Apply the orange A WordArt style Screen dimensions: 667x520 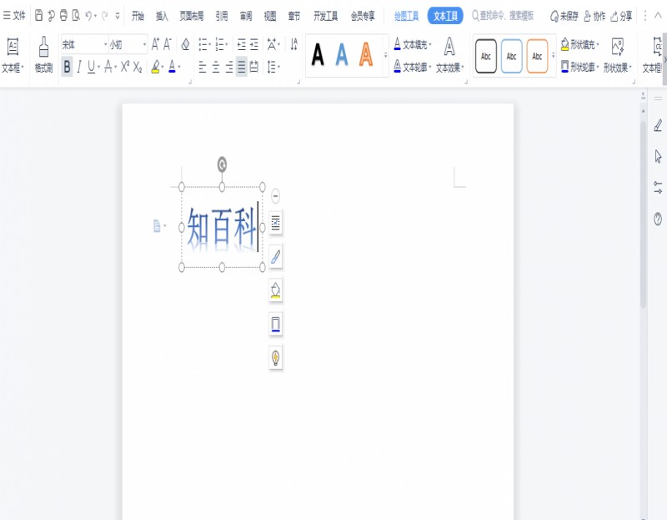pos(366,55)
